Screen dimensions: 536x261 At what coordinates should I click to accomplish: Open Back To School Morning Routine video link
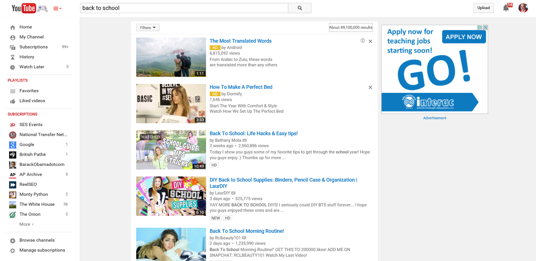246,231
